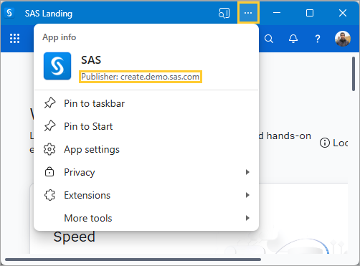Click the lock icon beside Privacy
Viewport: 360px width, 266px height.
[x=49, y=172]
